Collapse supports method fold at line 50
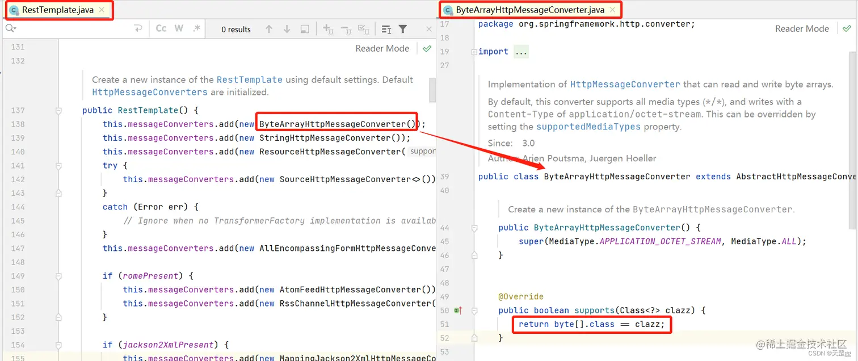The height and width of the screenshot is (361, 858). point(474,310)
